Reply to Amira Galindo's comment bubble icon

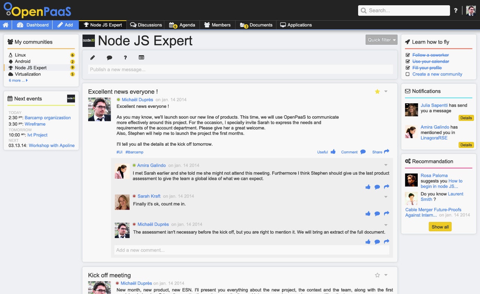tap(377, 187)
